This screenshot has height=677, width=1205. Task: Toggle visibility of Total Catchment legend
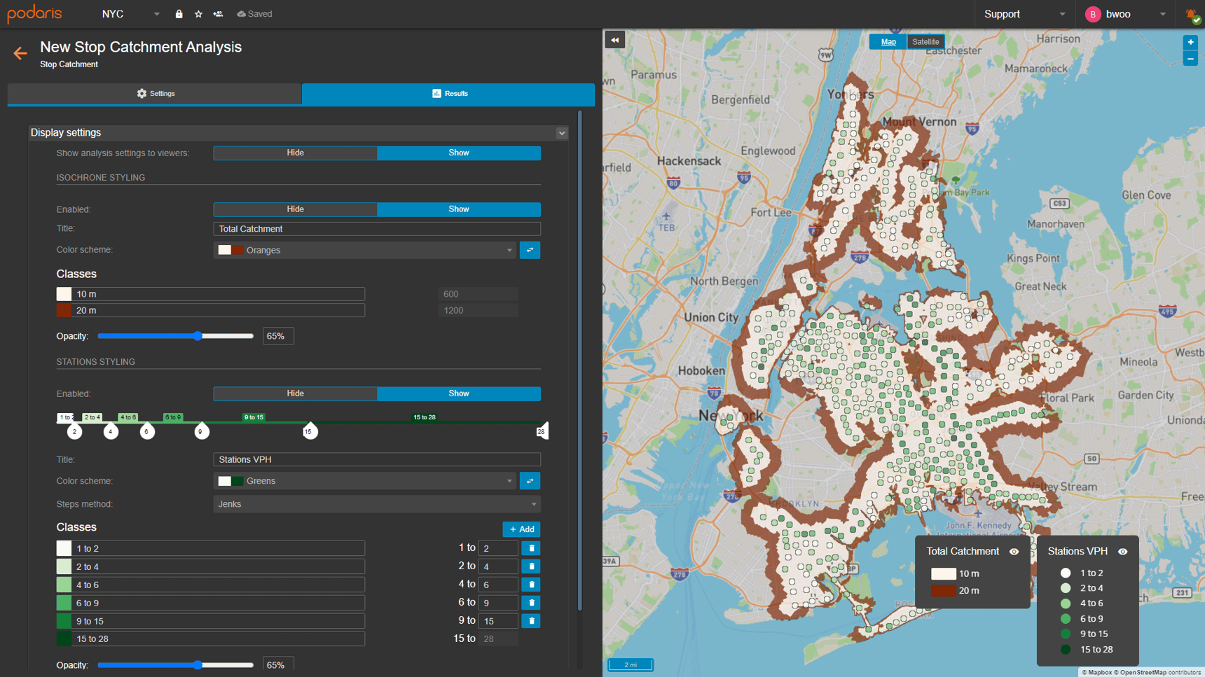(x=1014, y=552)
